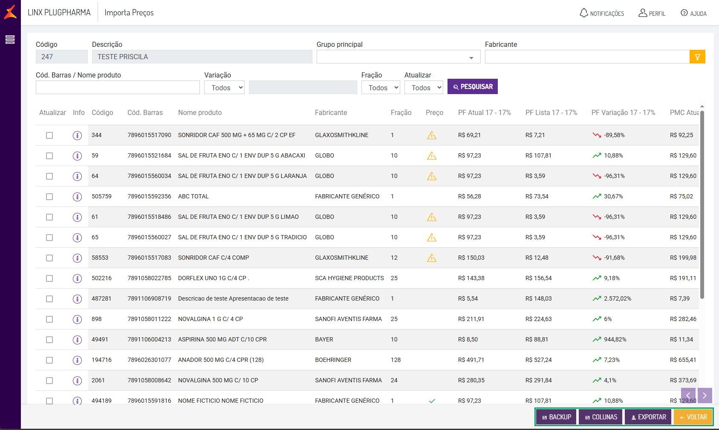719x430 pixels.
Task: Go to previous page arrow
Action: [688, 396]
